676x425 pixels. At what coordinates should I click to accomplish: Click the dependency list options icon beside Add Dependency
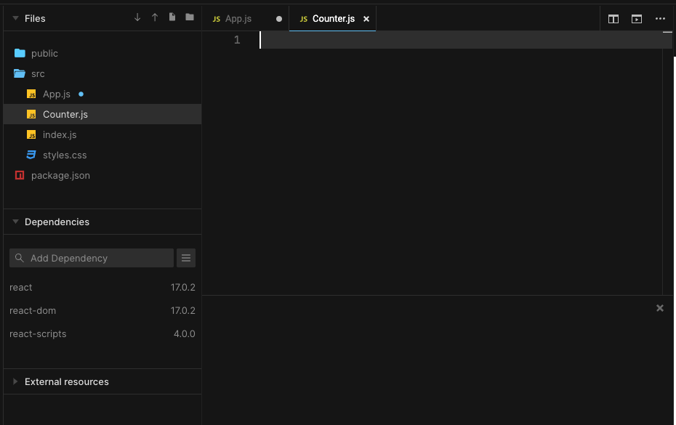(x=186, y=258)
